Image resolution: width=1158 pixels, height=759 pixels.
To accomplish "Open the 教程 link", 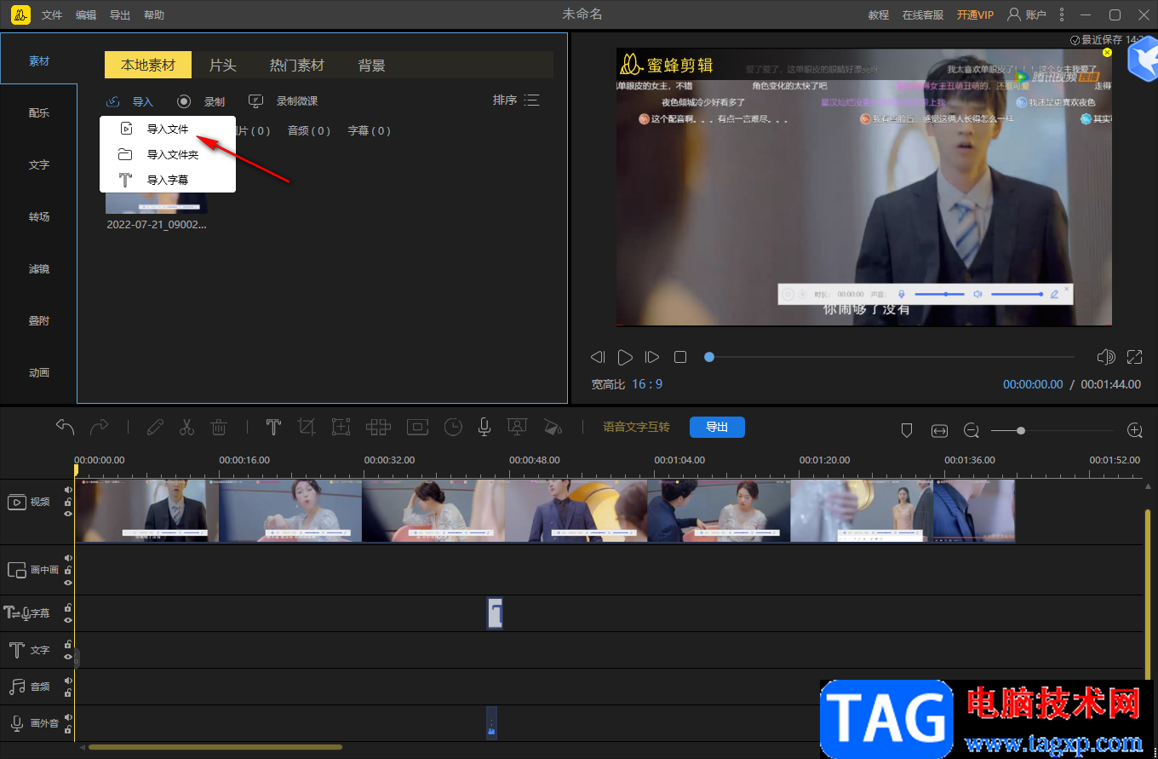I will pos(879,15).
